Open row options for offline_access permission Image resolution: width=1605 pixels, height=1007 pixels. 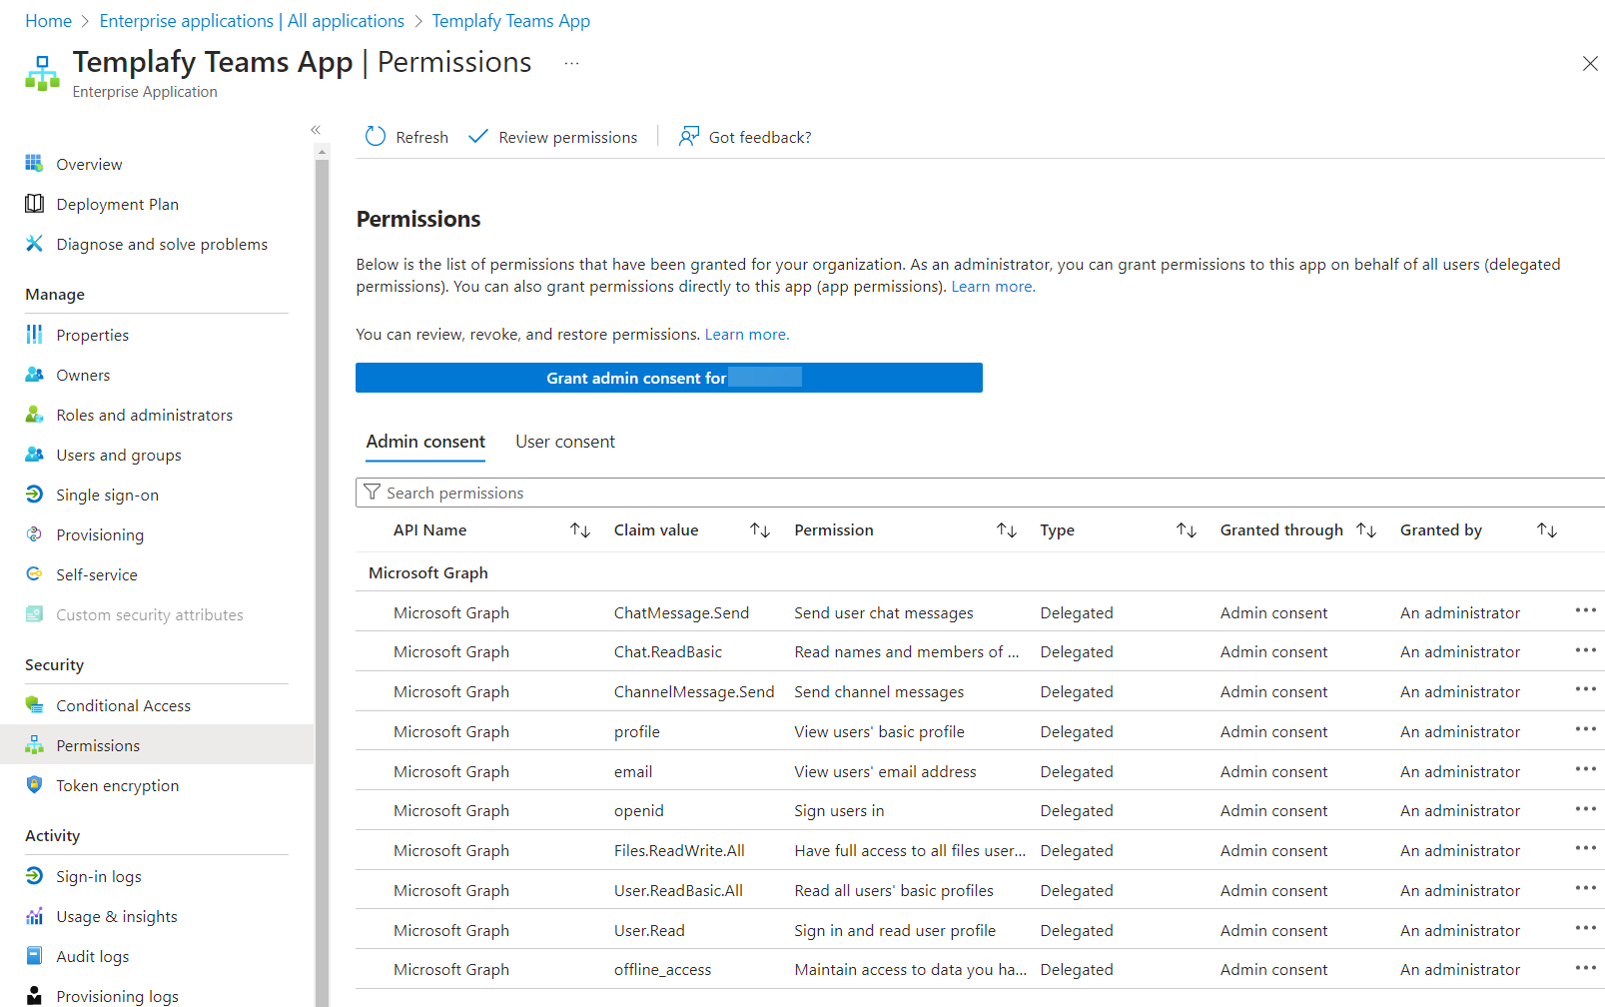point(1585,967)
